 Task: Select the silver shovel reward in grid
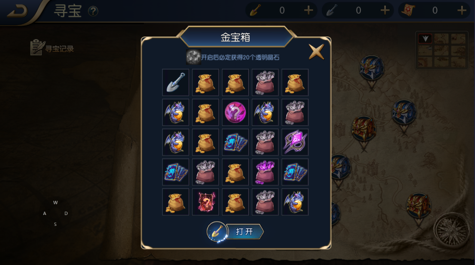point(176,82)
